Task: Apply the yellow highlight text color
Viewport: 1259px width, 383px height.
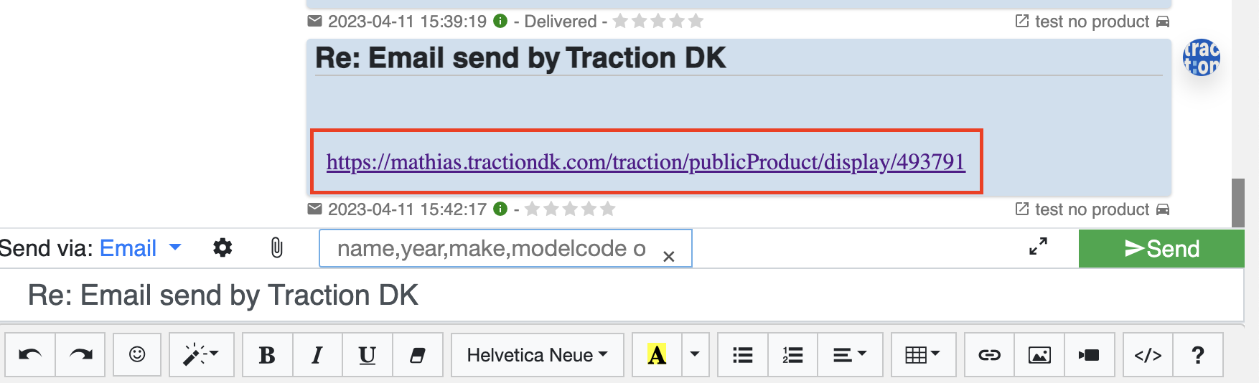Action: click(657, 355)
